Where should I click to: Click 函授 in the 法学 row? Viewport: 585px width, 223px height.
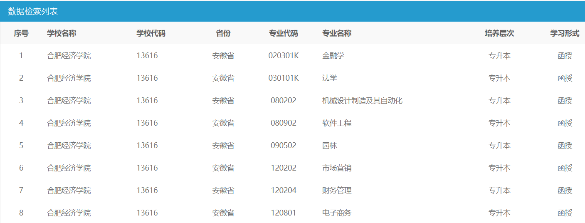565,78
